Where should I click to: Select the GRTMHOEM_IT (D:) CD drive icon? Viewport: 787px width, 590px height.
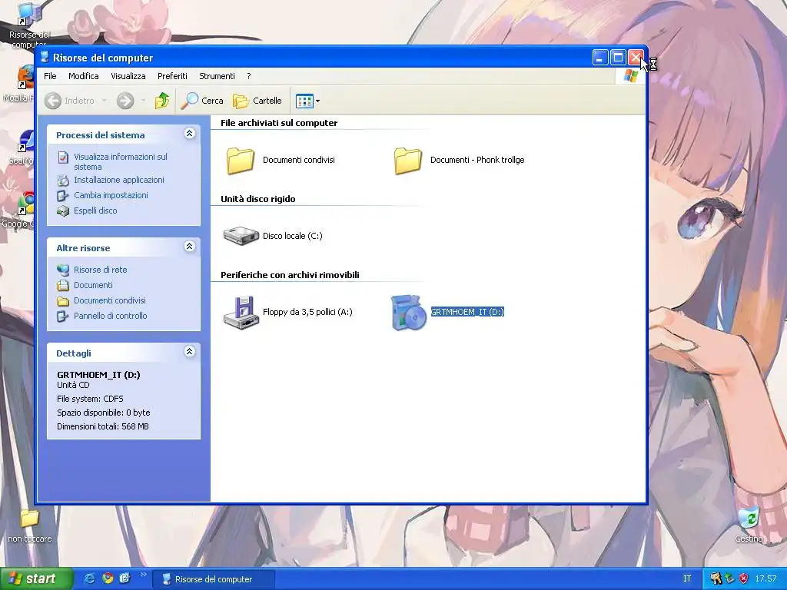coord(409,313)
